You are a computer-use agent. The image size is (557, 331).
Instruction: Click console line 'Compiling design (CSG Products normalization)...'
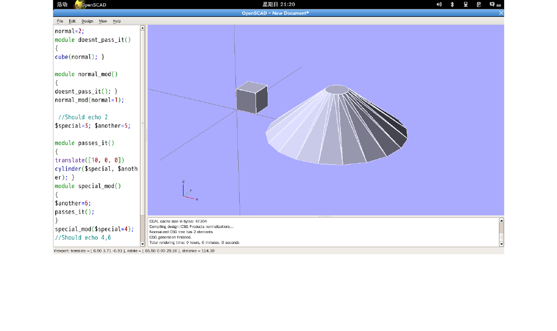(x=191, y=227)
